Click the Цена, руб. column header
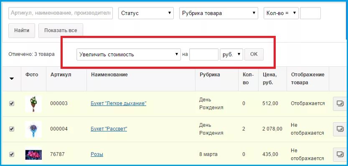Viewport: 348px width, 166px height. 269,78
